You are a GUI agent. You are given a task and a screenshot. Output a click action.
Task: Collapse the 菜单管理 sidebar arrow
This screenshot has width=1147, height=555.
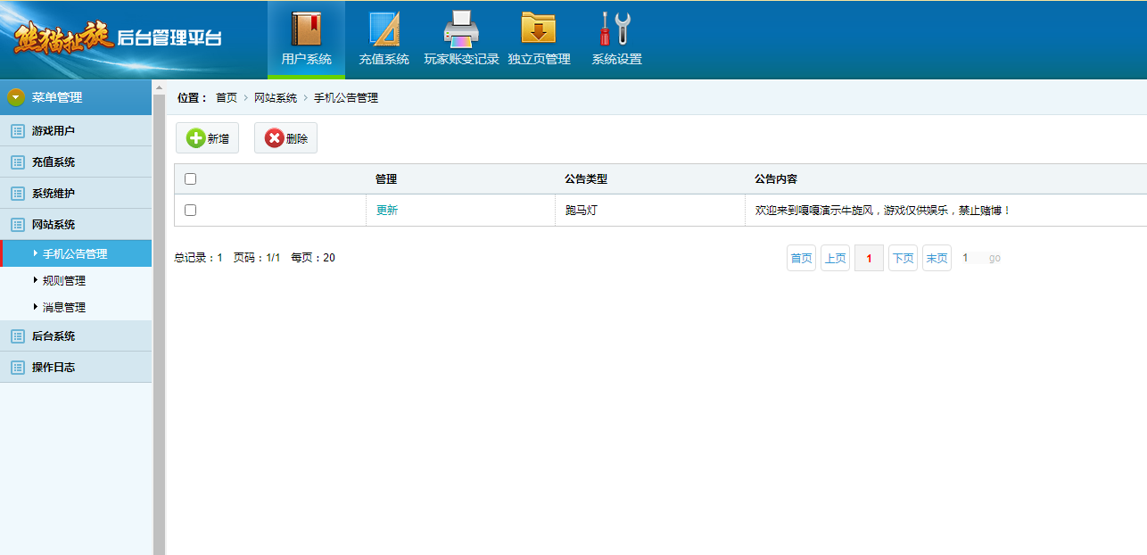(x=15, y=97)
